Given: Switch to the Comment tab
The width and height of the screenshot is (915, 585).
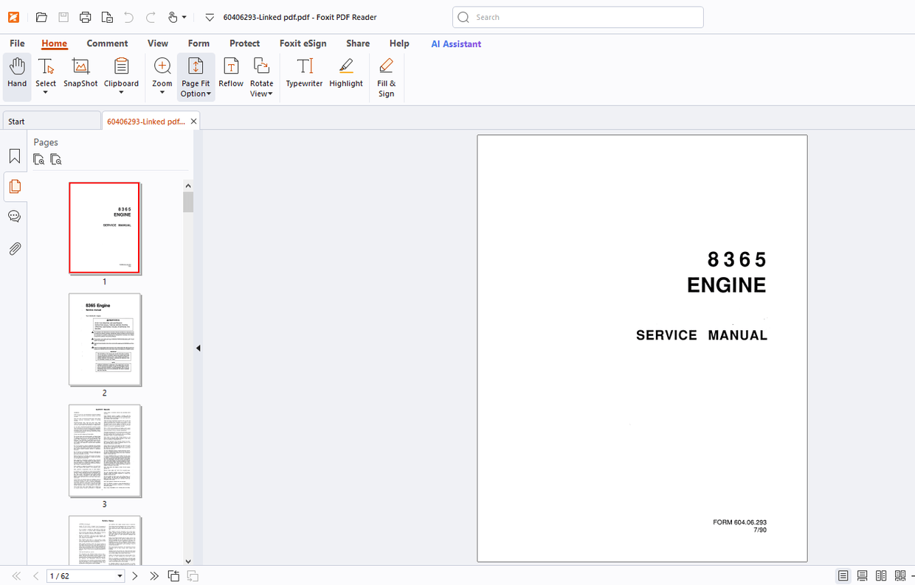Looking at the screenshot, I should [107, 43].
